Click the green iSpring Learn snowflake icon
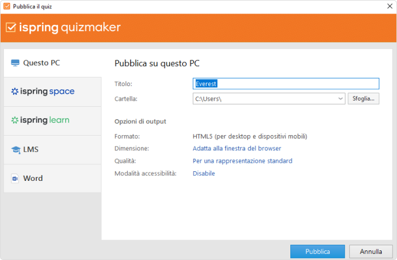This screenshot has width=397, height=260. tap(15, 120)
